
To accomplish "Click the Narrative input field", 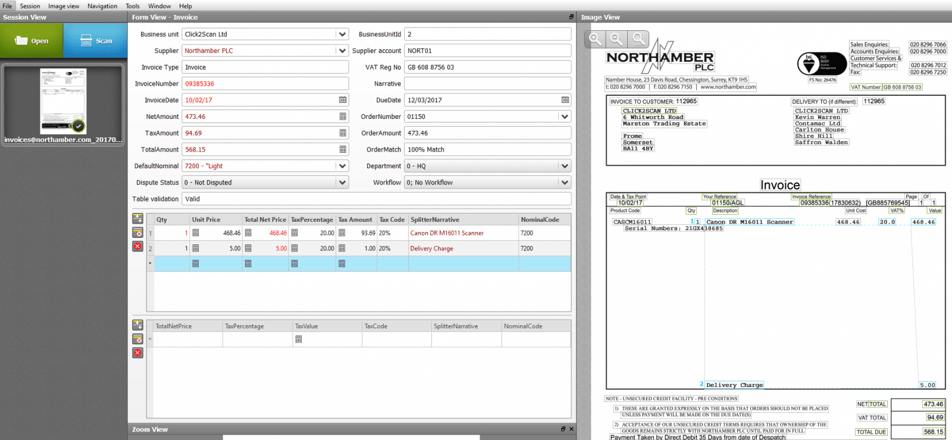I will click(x=488, y=83).
